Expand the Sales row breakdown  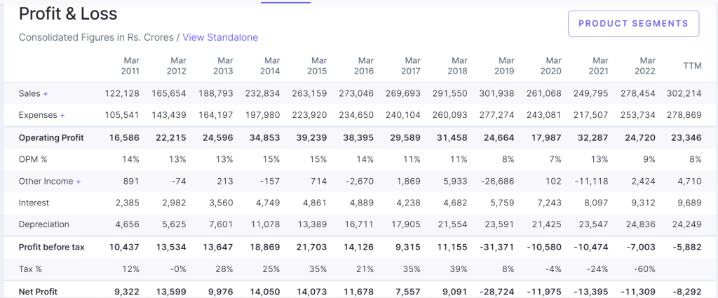tap(46, 94)
